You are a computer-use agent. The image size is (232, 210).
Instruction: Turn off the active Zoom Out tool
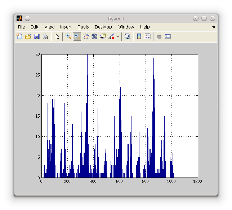pos(77,36)
